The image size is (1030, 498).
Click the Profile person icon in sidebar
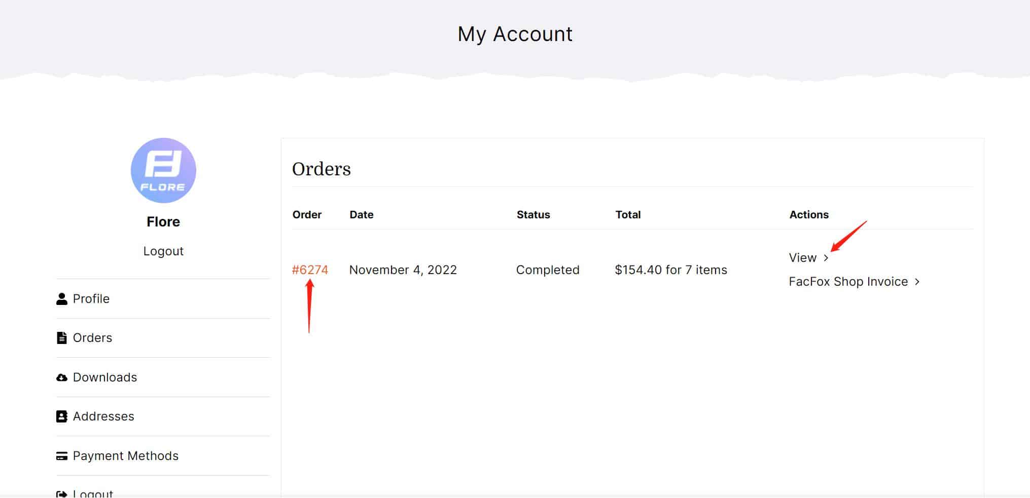coord(61,299)
